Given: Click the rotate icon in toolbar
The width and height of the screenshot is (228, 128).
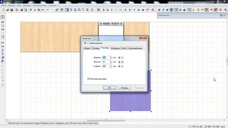Looking at the screenshot, I should 135,10.
